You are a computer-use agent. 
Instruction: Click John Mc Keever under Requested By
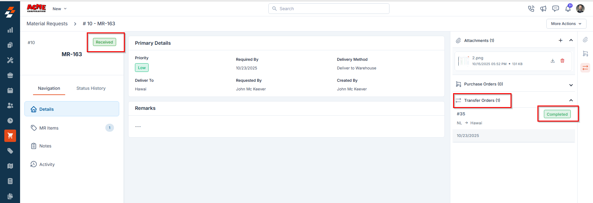[251, 89]
